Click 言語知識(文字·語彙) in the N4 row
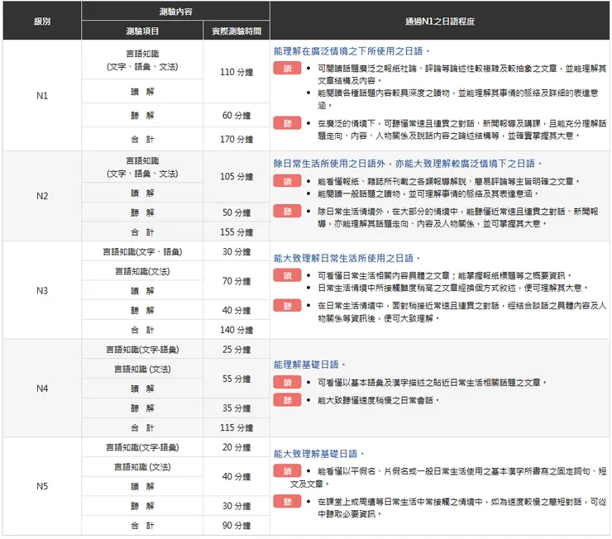Viewport: 612px width, 539px height. coord(142,350)
